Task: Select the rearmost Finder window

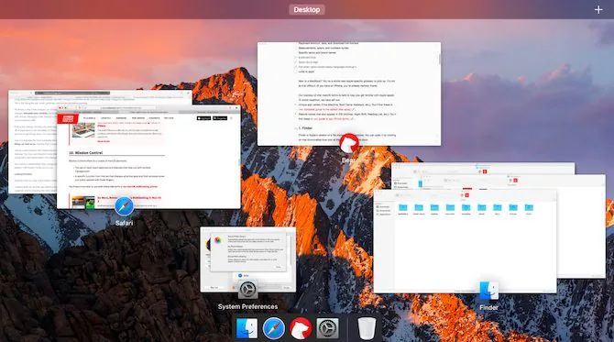Action: [x=483, y=168]
